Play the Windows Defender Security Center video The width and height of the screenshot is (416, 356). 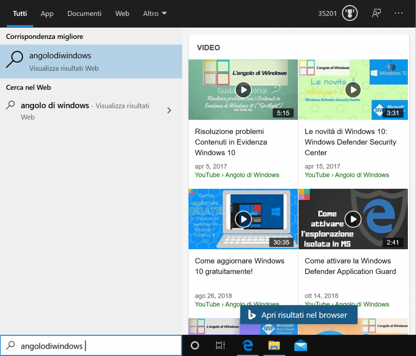pos(353,90)
